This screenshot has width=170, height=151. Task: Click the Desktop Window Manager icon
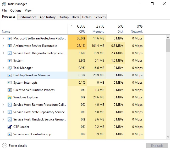pyautogui.click(x=10, y=75)
